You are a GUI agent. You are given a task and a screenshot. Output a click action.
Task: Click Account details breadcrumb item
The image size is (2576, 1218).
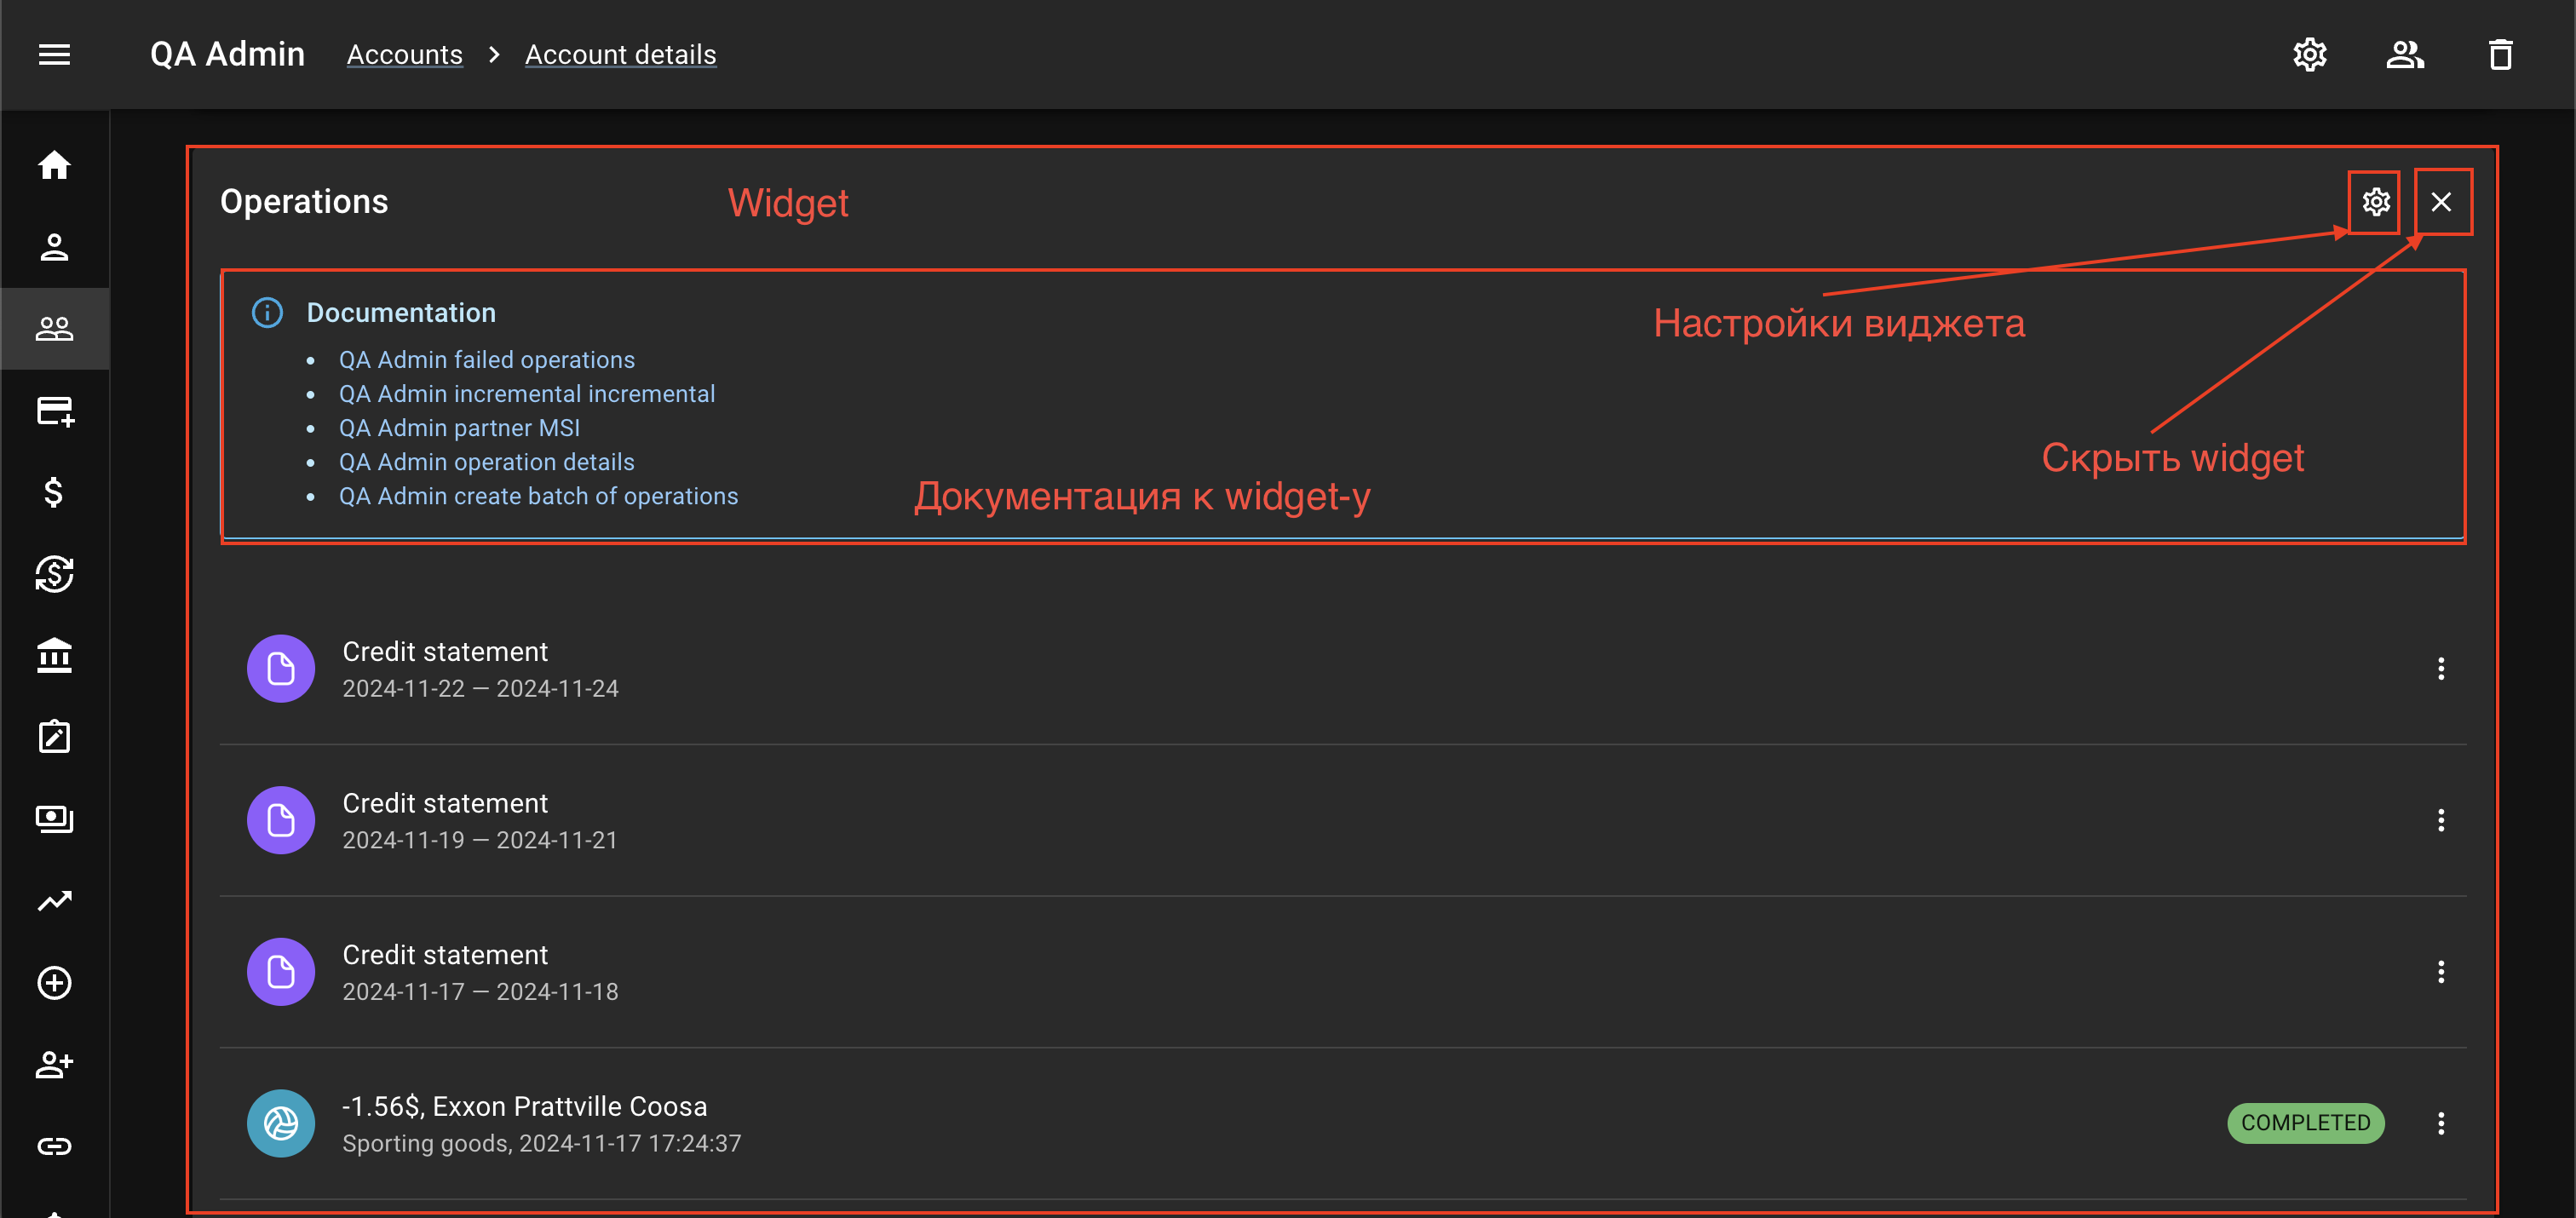(621, 55)
